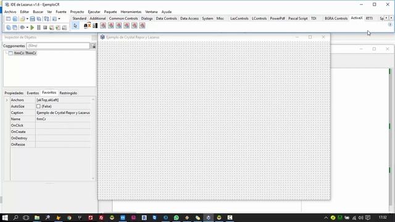This screenshot has width=395, height=222.
Task: Click the OnDestroy event row
Action: point(51,138)
